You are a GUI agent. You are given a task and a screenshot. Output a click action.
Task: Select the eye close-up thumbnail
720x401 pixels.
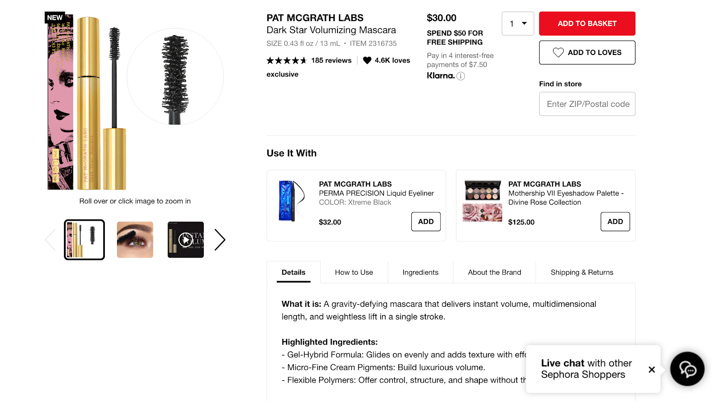(135, 239)
